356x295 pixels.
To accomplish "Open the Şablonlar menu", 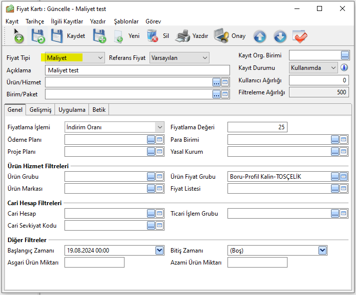I will 126,21.
